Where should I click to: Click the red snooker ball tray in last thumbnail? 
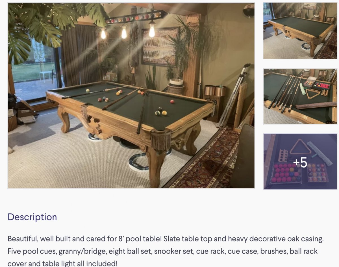point(285,172)
